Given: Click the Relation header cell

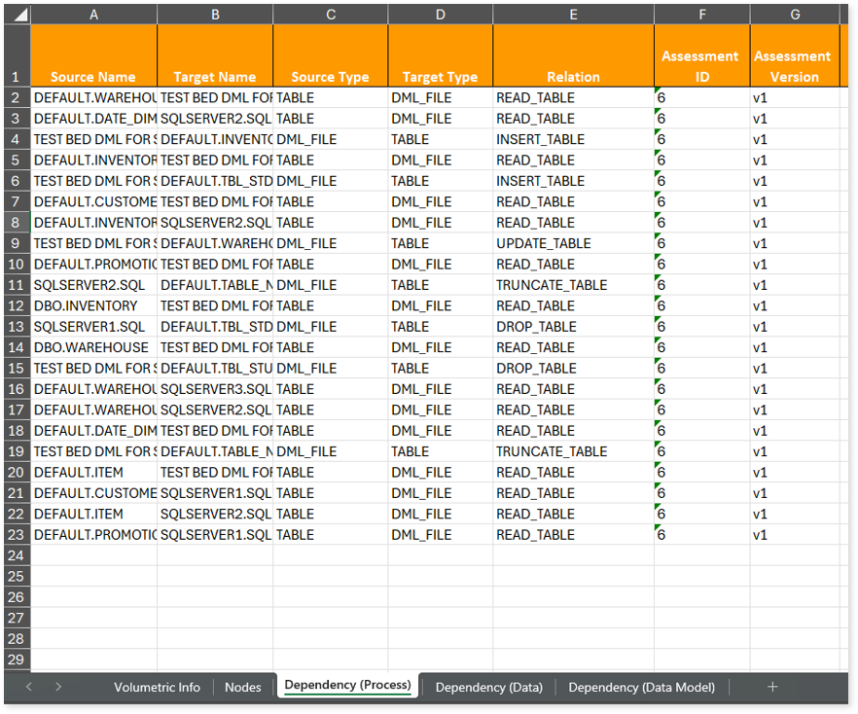Looking at the screenshot, I should tap(573, 77).
